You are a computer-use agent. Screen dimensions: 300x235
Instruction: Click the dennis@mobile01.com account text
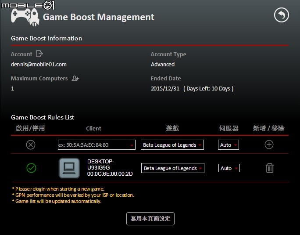pyautogui.click(x=39, y=65)
